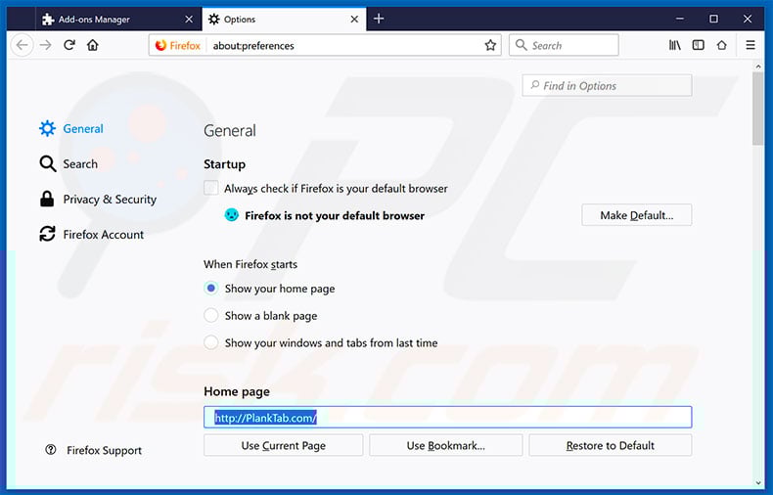Click Use Current Page button
Screen dimensions: 773x495
pos(284,445)
